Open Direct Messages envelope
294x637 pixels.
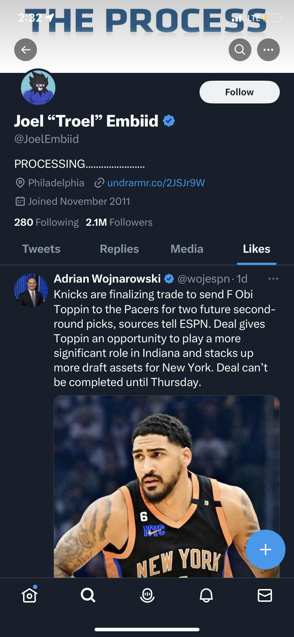pyautogui.click(x=265, y=595)
